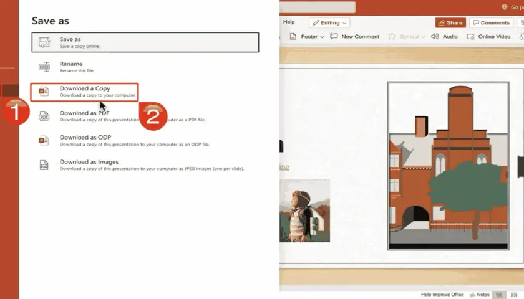
Task: Insert Online Video from ribbon
Action: (489, 36)
